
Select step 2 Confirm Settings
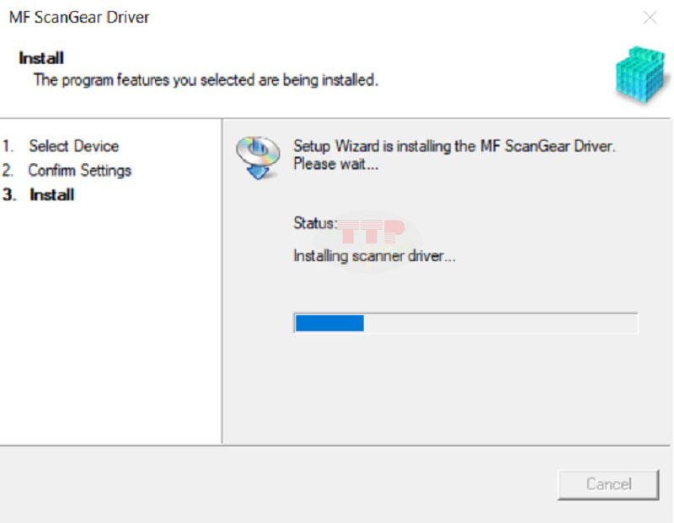pyautogui.click(x=67, y=171)
